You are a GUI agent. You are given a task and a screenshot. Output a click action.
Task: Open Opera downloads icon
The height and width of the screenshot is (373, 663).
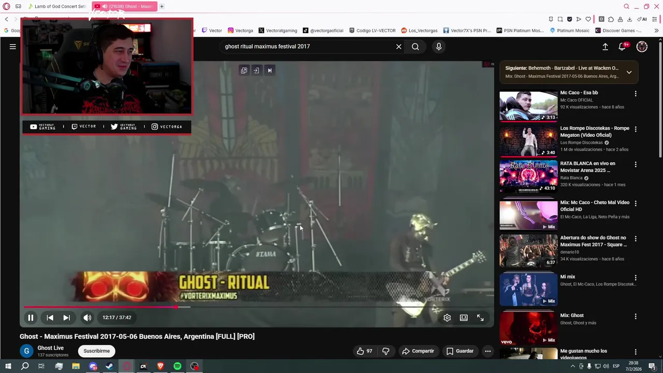click(x=629, y=19)
